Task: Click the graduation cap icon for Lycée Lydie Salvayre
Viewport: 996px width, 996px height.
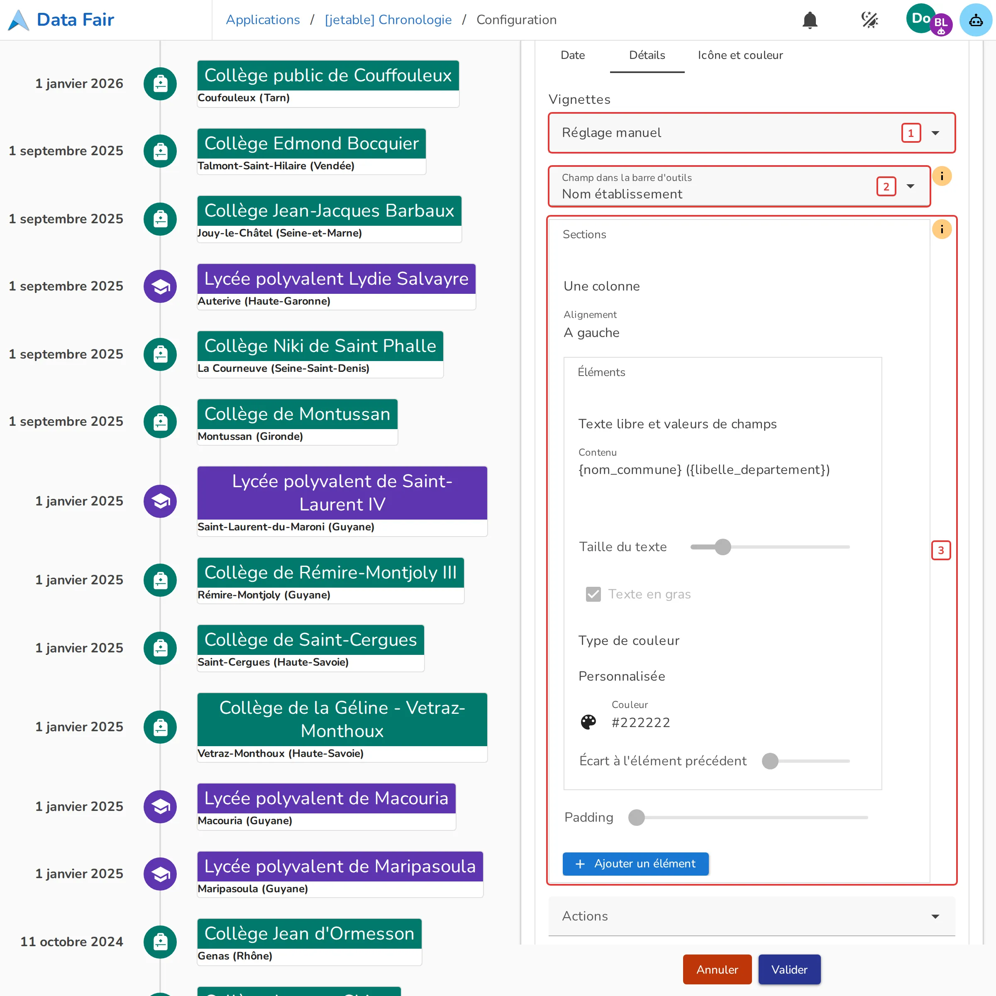Action: [x=160, y=286]
